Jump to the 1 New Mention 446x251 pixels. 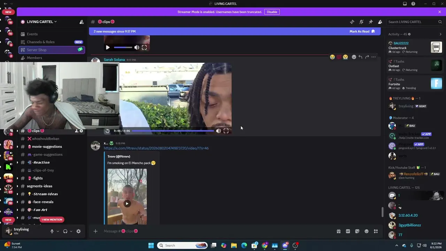pyautogui.click(x=52, y=220)
